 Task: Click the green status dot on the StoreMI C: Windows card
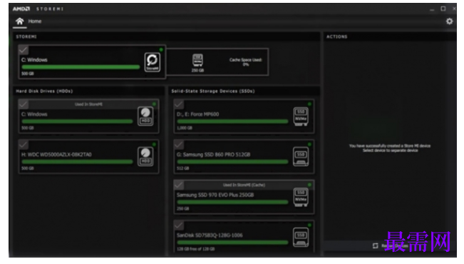[x=161, y=49]
